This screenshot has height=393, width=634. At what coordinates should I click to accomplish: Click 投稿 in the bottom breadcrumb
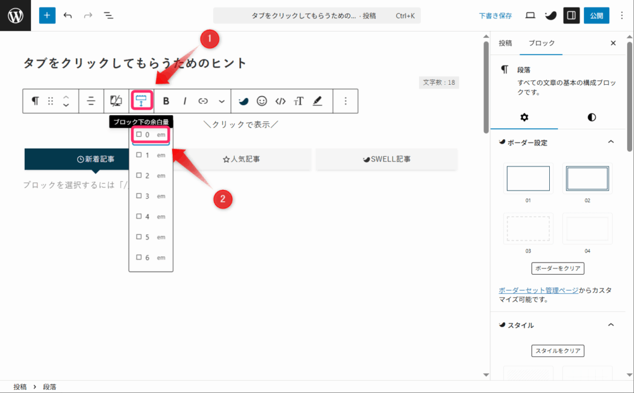(x=20, y=387)
